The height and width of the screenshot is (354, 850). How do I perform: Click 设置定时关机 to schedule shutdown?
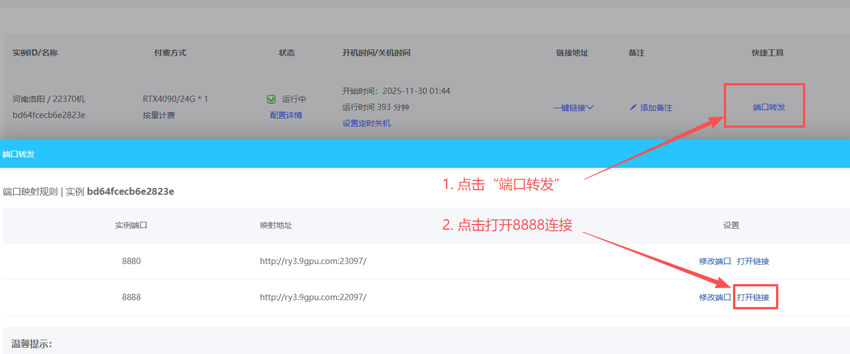(x=366, y=123)
